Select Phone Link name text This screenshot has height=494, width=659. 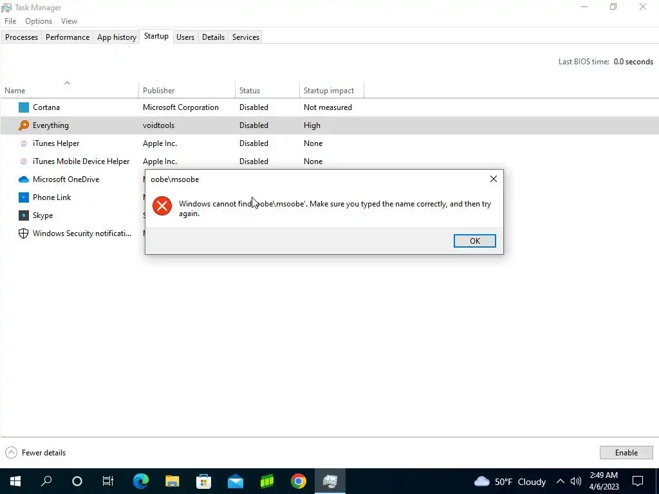tap(51, 197)
